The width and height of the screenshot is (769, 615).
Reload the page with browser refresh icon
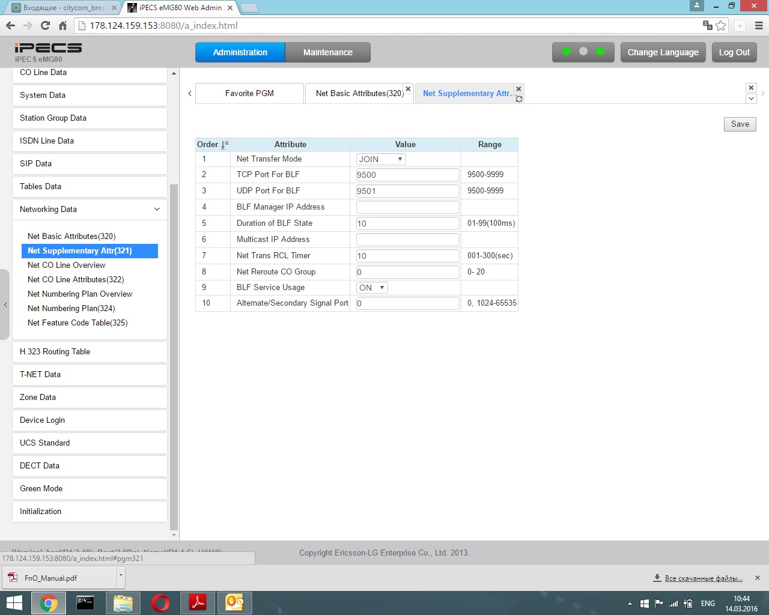point(45,25)
